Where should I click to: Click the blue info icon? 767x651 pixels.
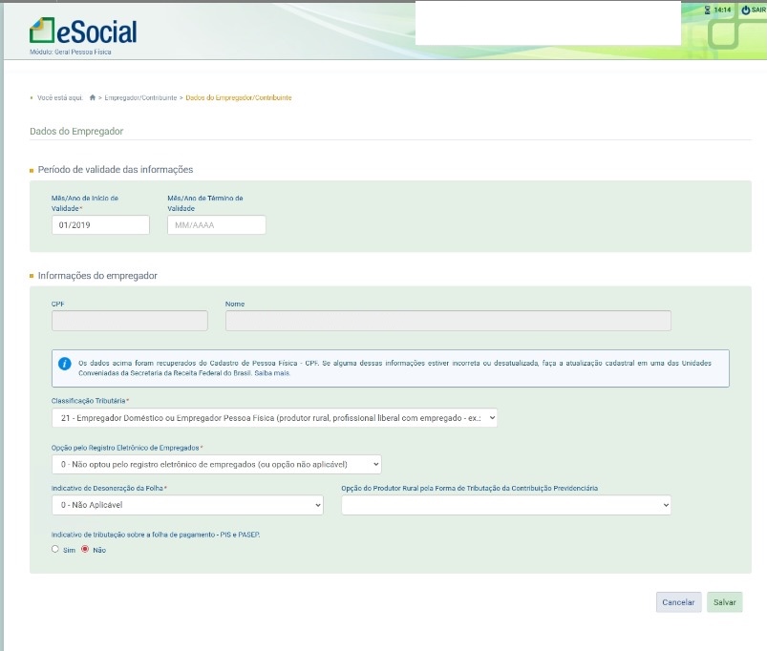point(65,364)
